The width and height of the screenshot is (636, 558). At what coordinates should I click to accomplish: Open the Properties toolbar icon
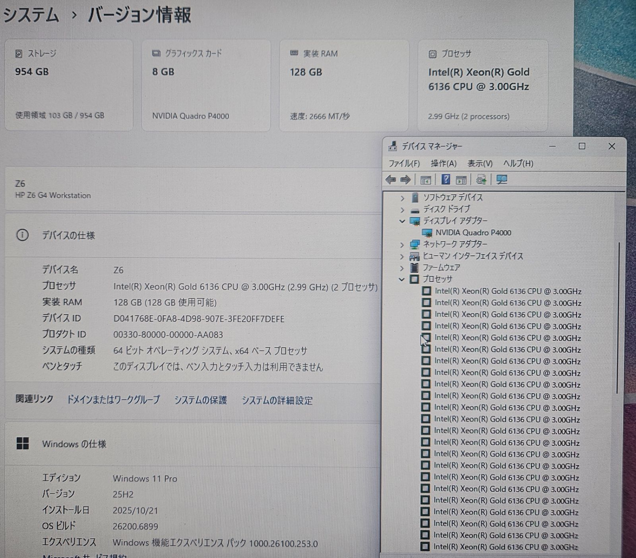click(461, 180)
